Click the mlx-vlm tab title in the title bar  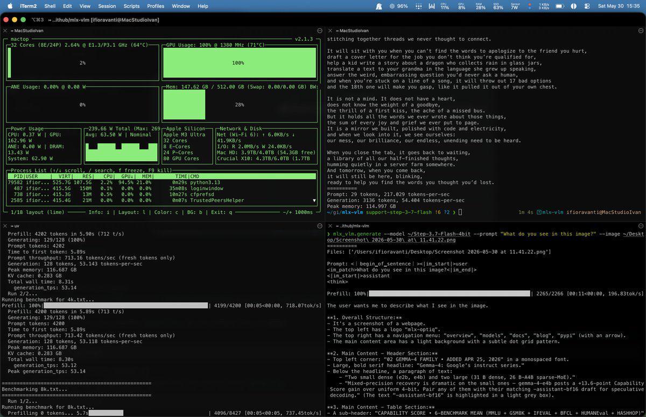pyautogui.click(x=103, y=20)
